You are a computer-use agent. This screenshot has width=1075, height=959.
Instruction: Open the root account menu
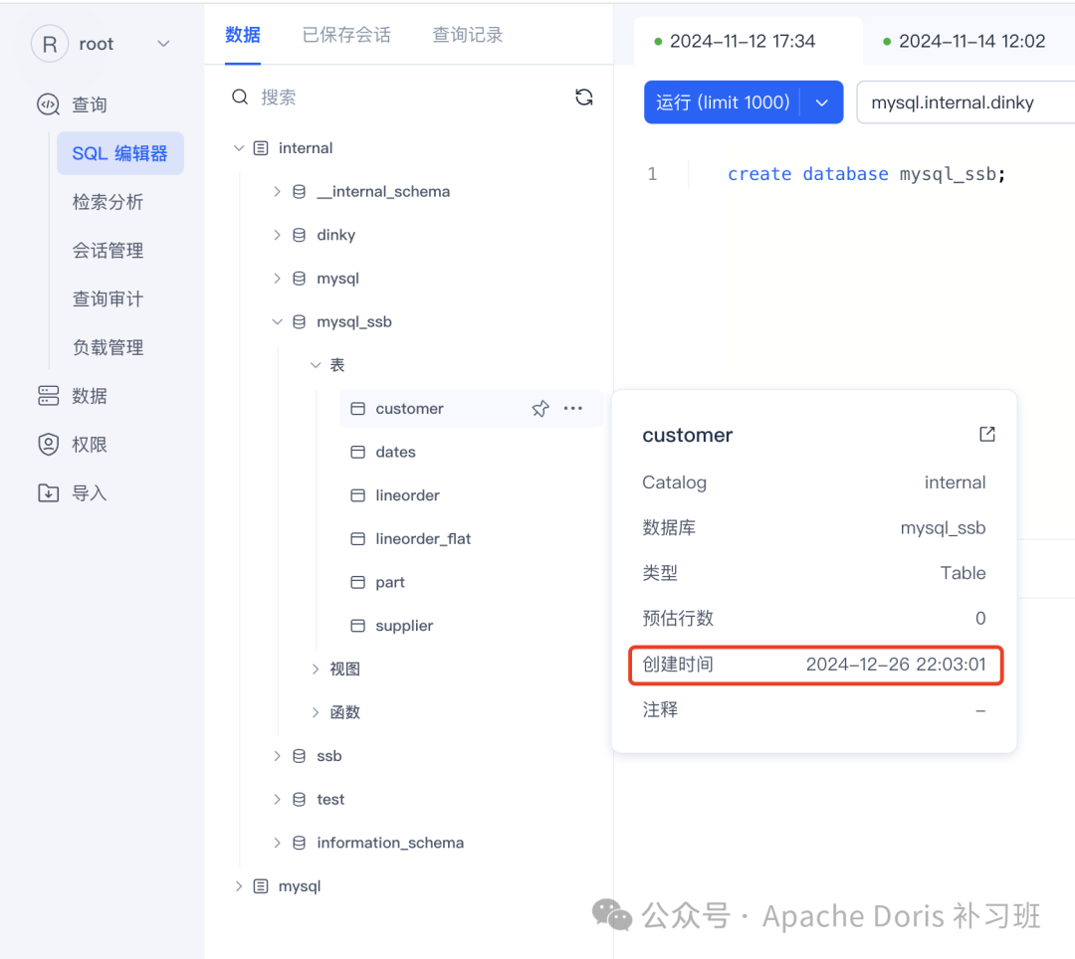(x=97, y=43)
